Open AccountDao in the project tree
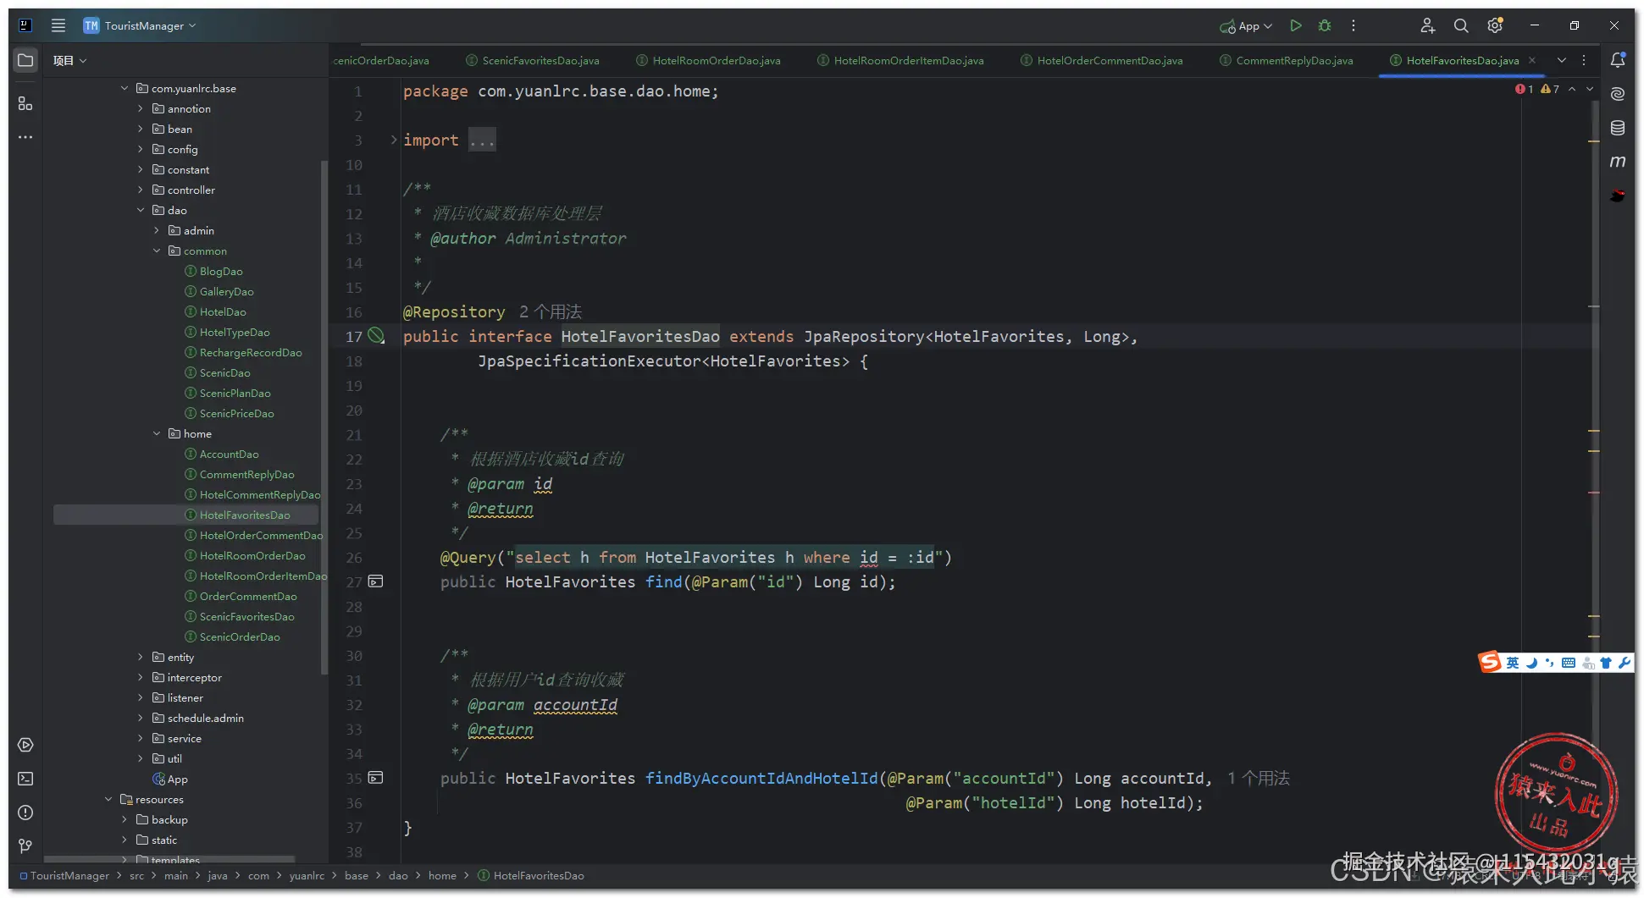 point(229,454)
